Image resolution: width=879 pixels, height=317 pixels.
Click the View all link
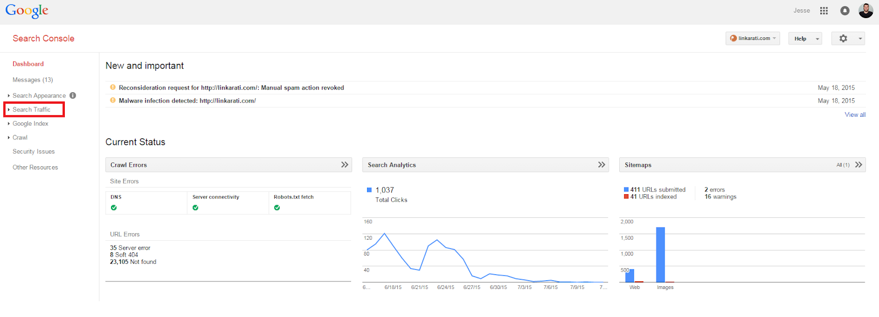[x=855, y=115]
